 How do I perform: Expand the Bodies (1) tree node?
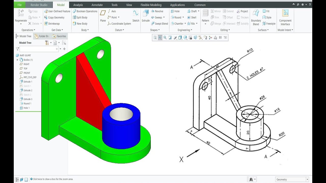click(x=18, y=60)
